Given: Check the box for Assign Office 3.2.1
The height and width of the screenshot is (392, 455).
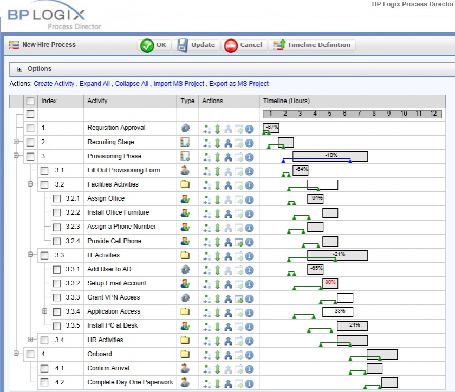Looking at the screenshot, I should tap(57, 198).
